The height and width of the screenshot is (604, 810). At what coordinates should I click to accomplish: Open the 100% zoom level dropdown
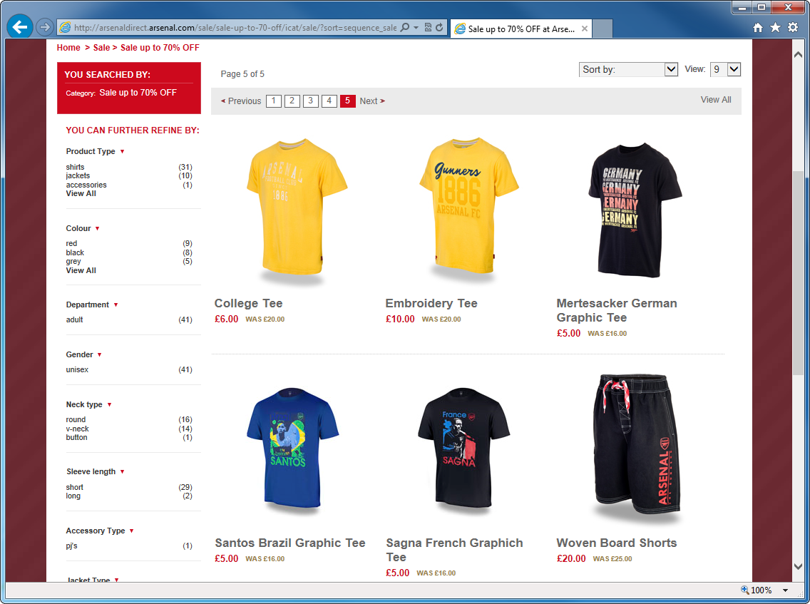(x=785, y=590)
